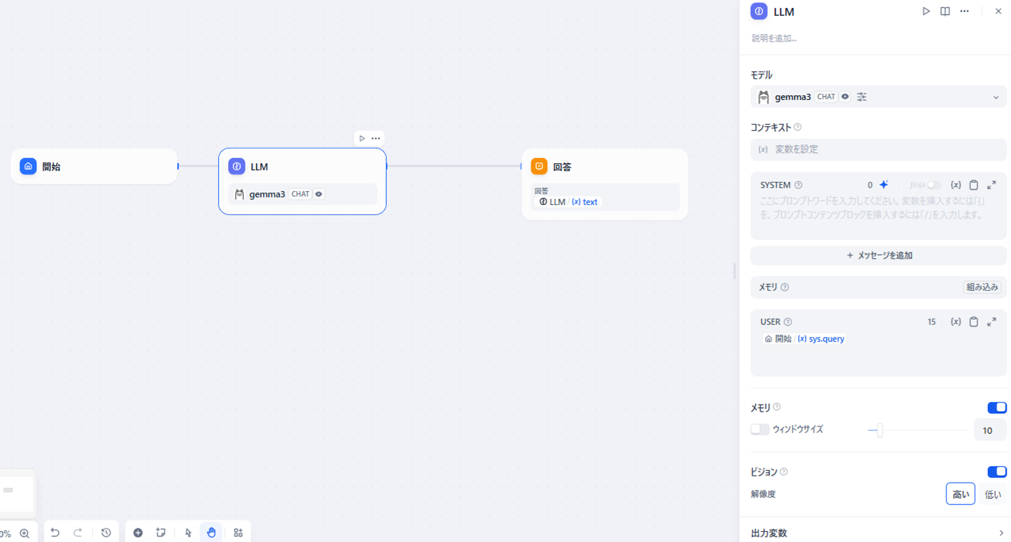Open the LLM panel more options menu
The height and width of the screenshot is (542, 1011).
tap(964, 11)
